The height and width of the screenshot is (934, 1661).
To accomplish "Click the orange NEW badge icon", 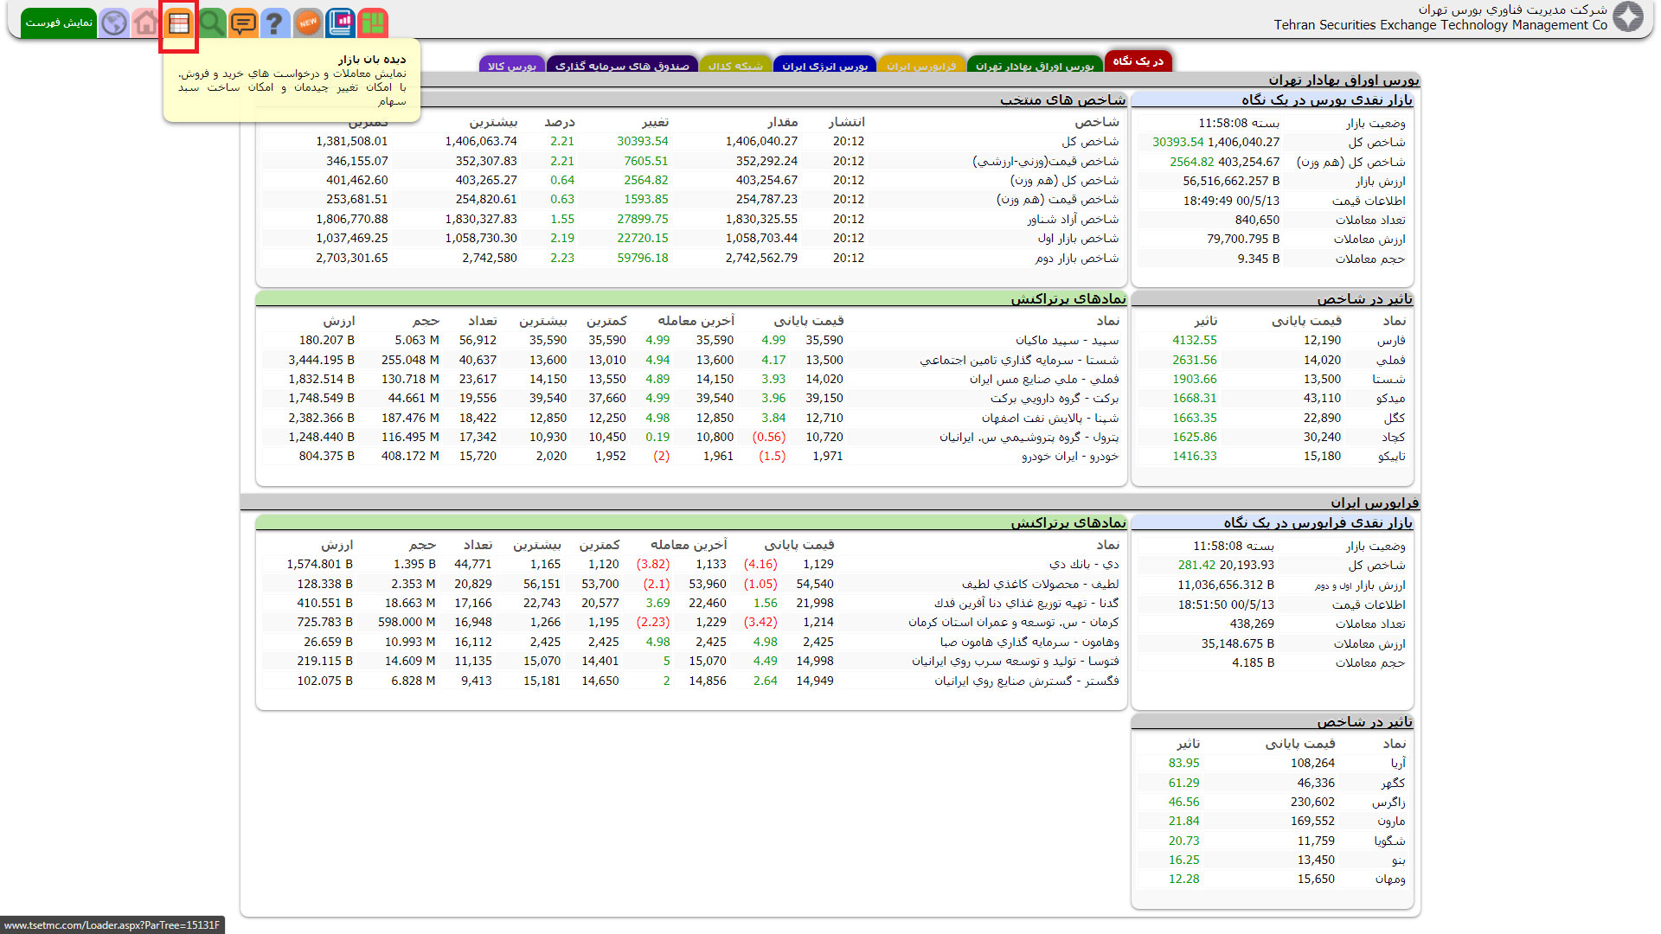I will coord(308,23).
